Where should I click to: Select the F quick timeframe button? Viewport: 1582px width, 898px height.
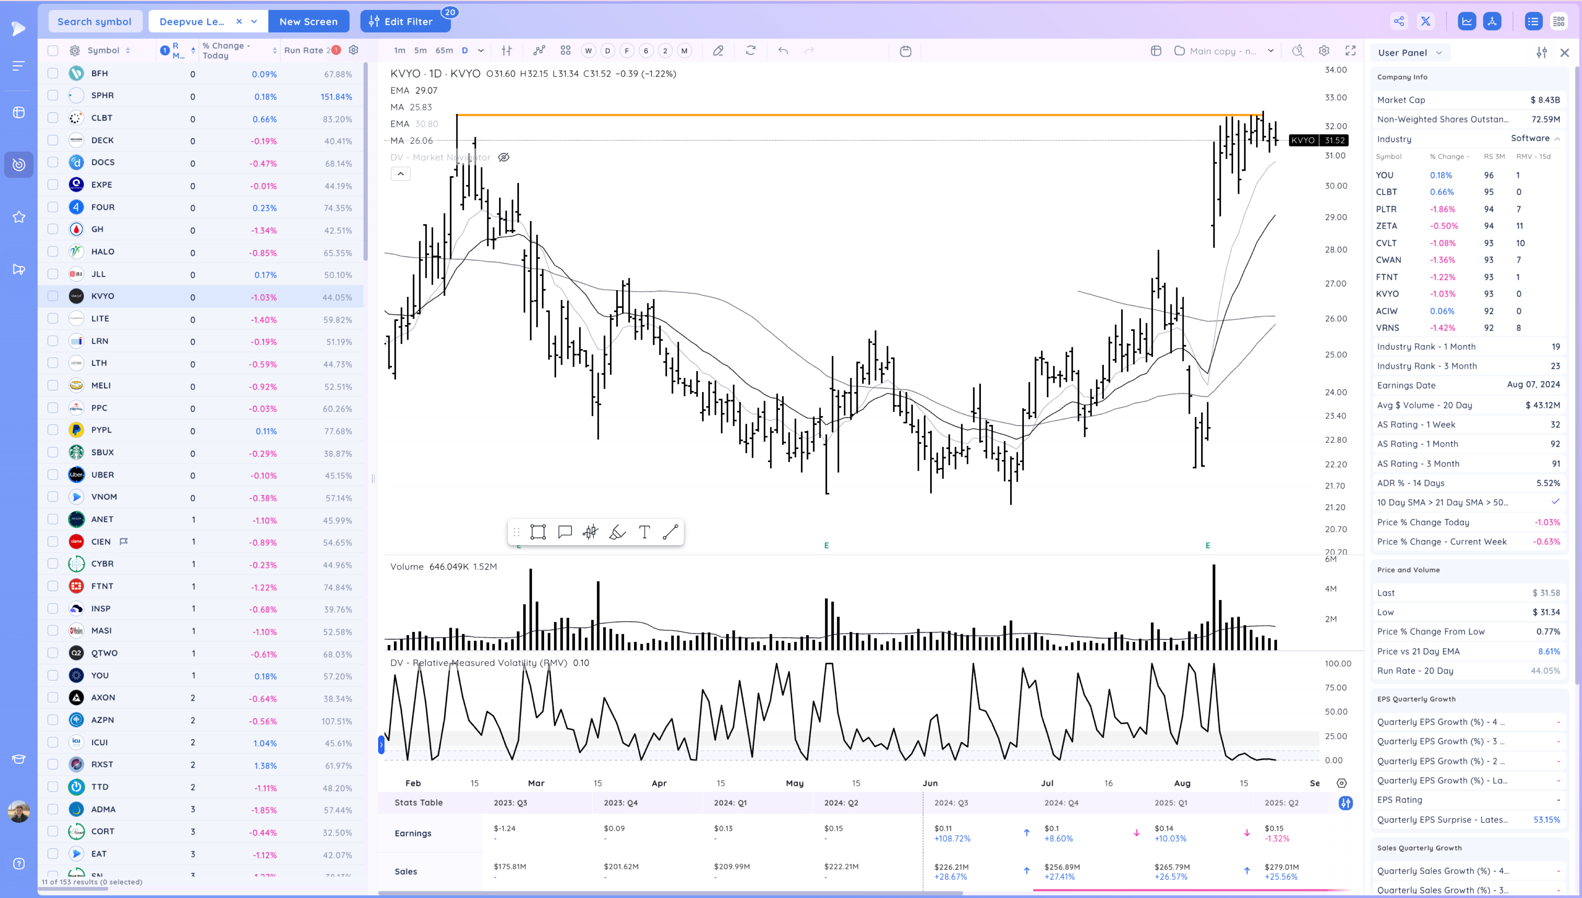[627, 51]
